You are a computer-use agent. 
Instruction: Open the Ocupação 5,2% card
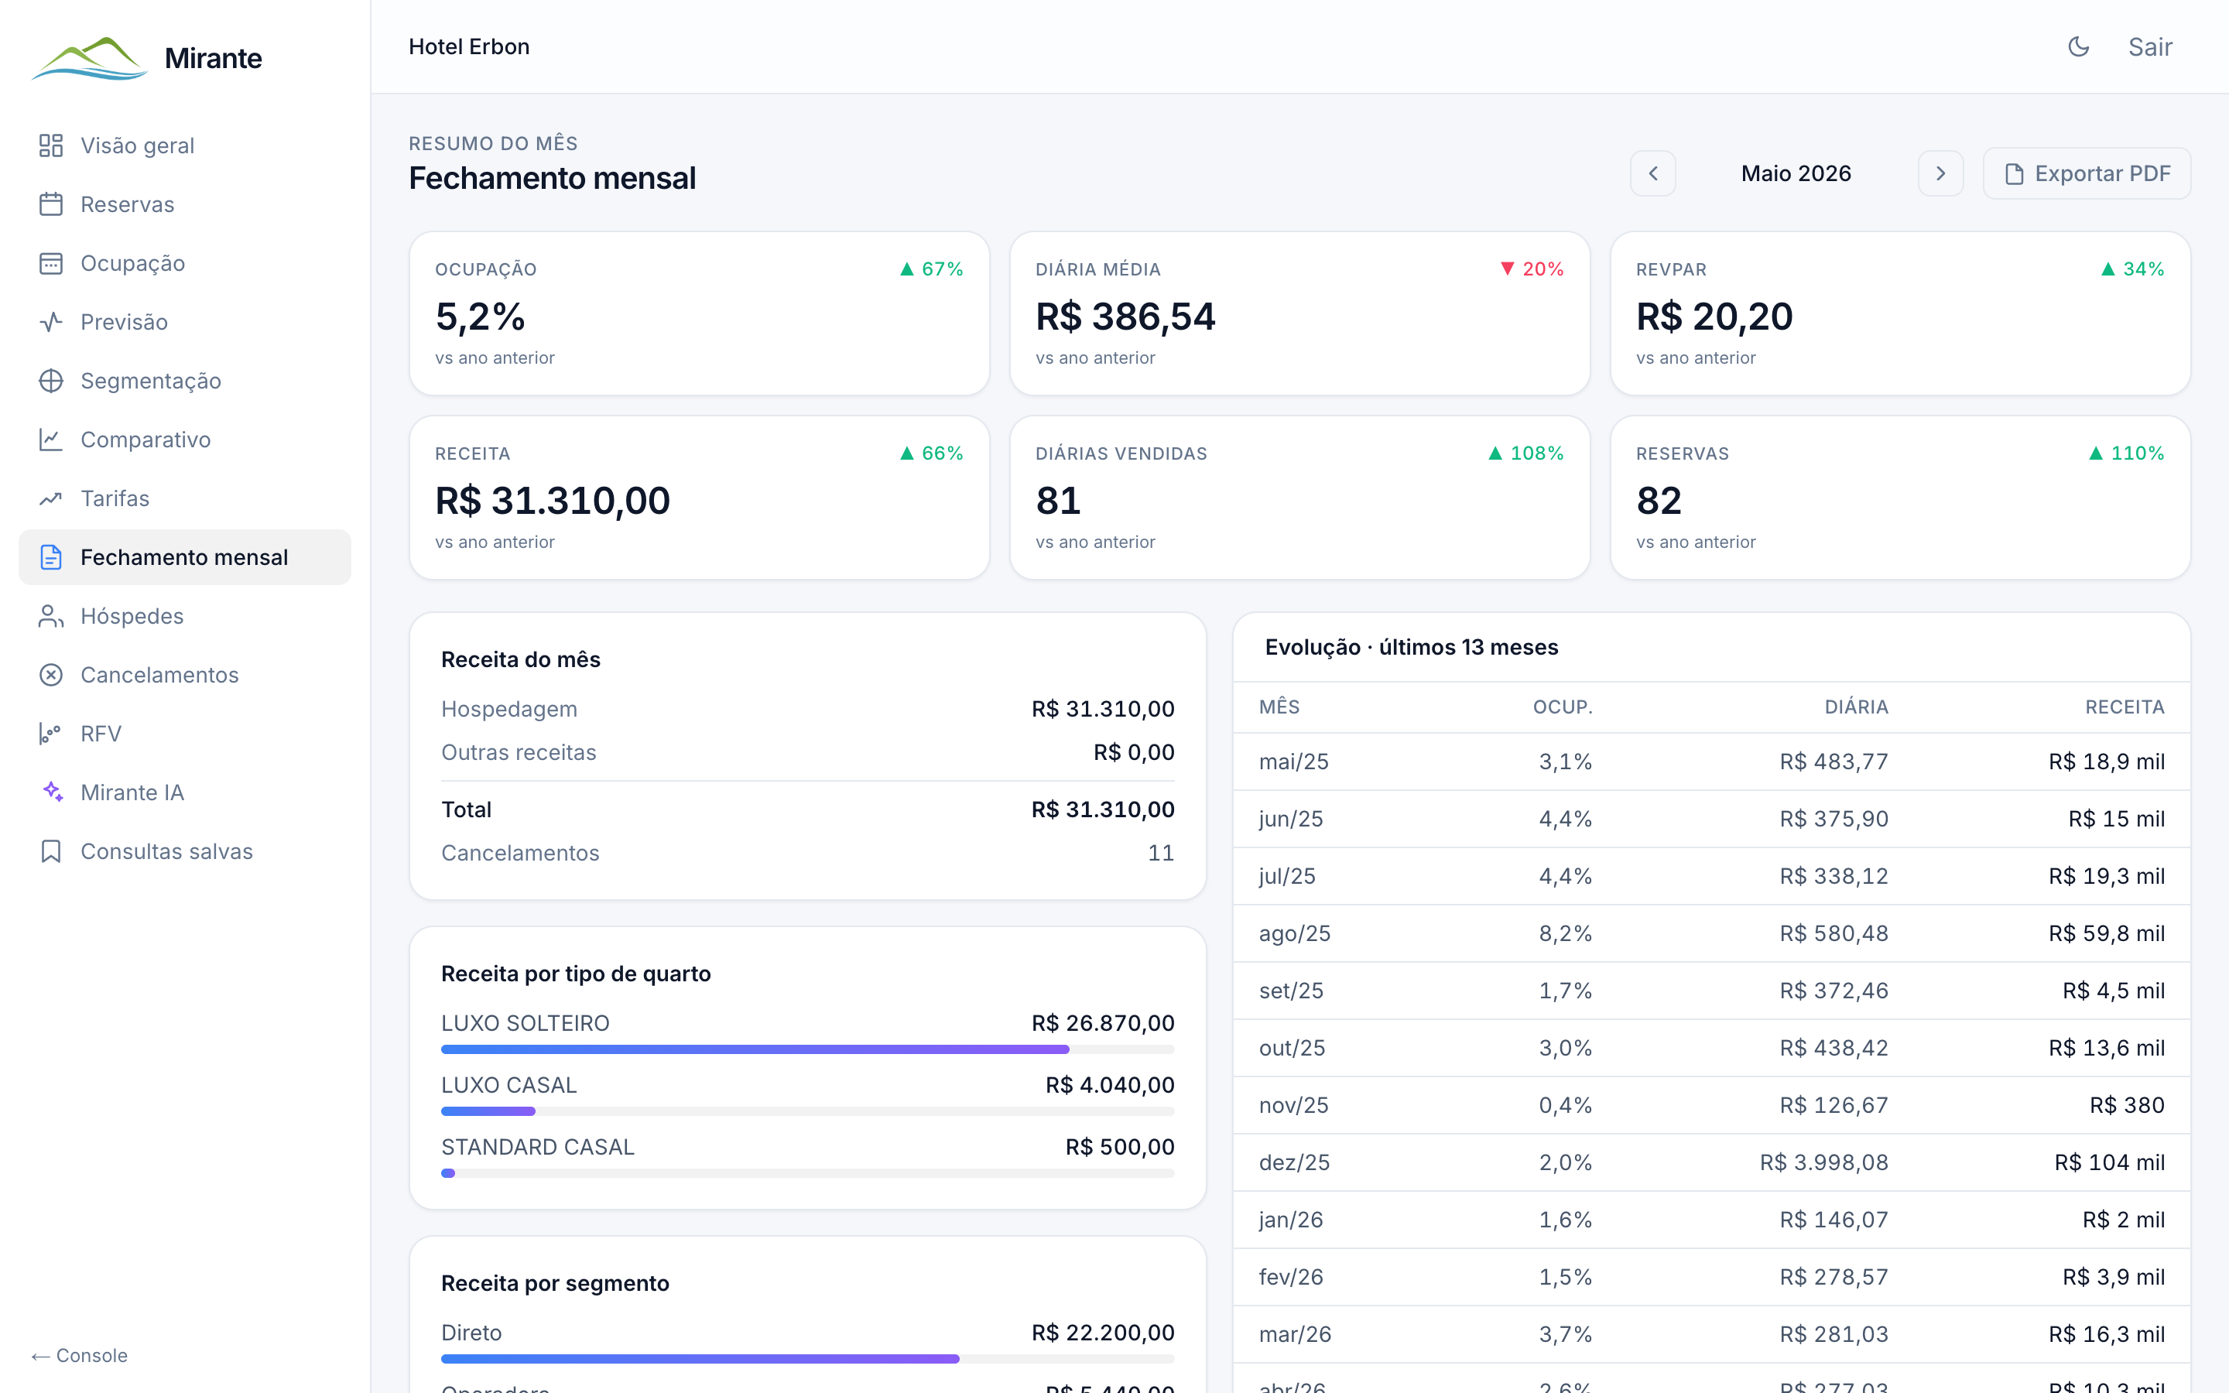click(x=699, y=313)
